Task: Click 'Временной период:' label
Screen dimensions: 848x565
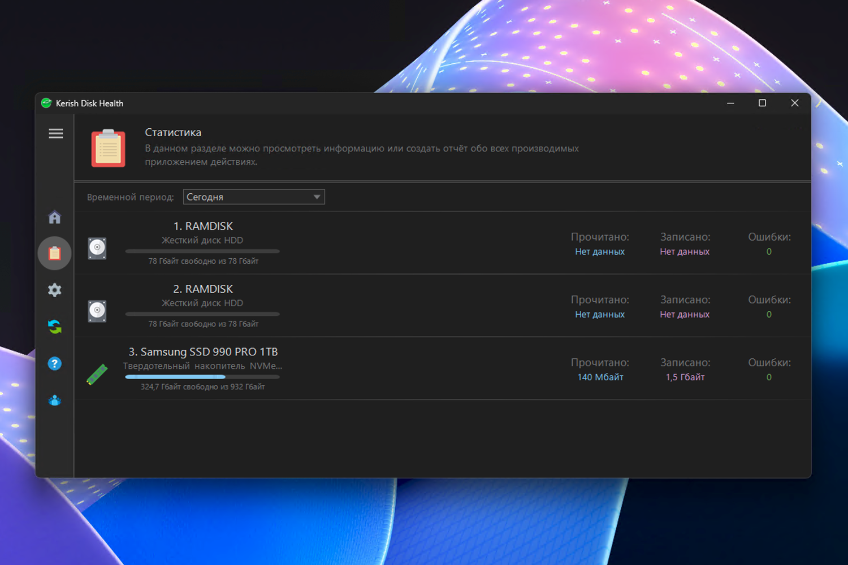Action: click(131, 197)
